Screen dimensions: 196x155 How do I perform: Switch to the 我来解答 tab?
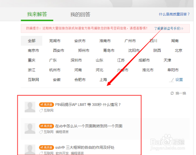click(37, 14)
